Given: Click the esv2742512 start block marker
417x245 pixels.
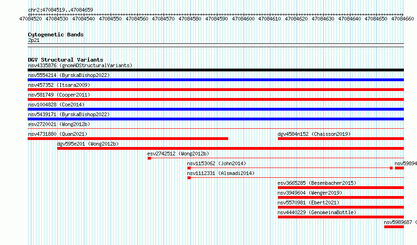Looking at the screenshot, I should (149, 158).
